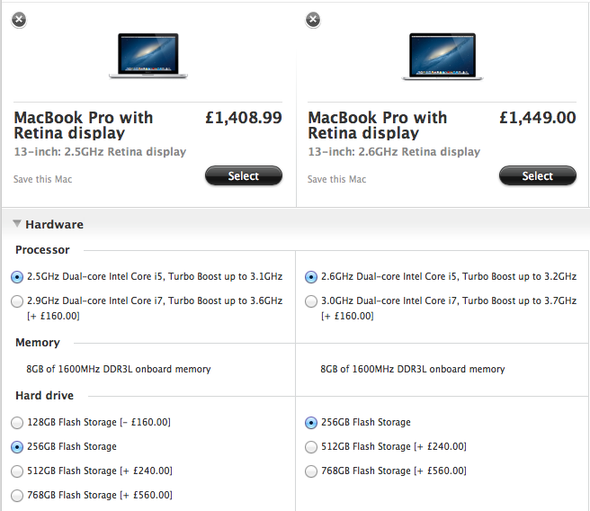Select the 2.6GHz MacBook Pro model
Viewport: 590px width, 511px height.
(537, 176)
